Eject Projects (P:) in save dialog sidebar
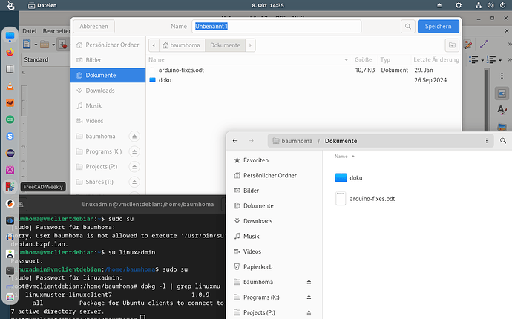This screenshot has width=512, height=319. coord(134,167)
